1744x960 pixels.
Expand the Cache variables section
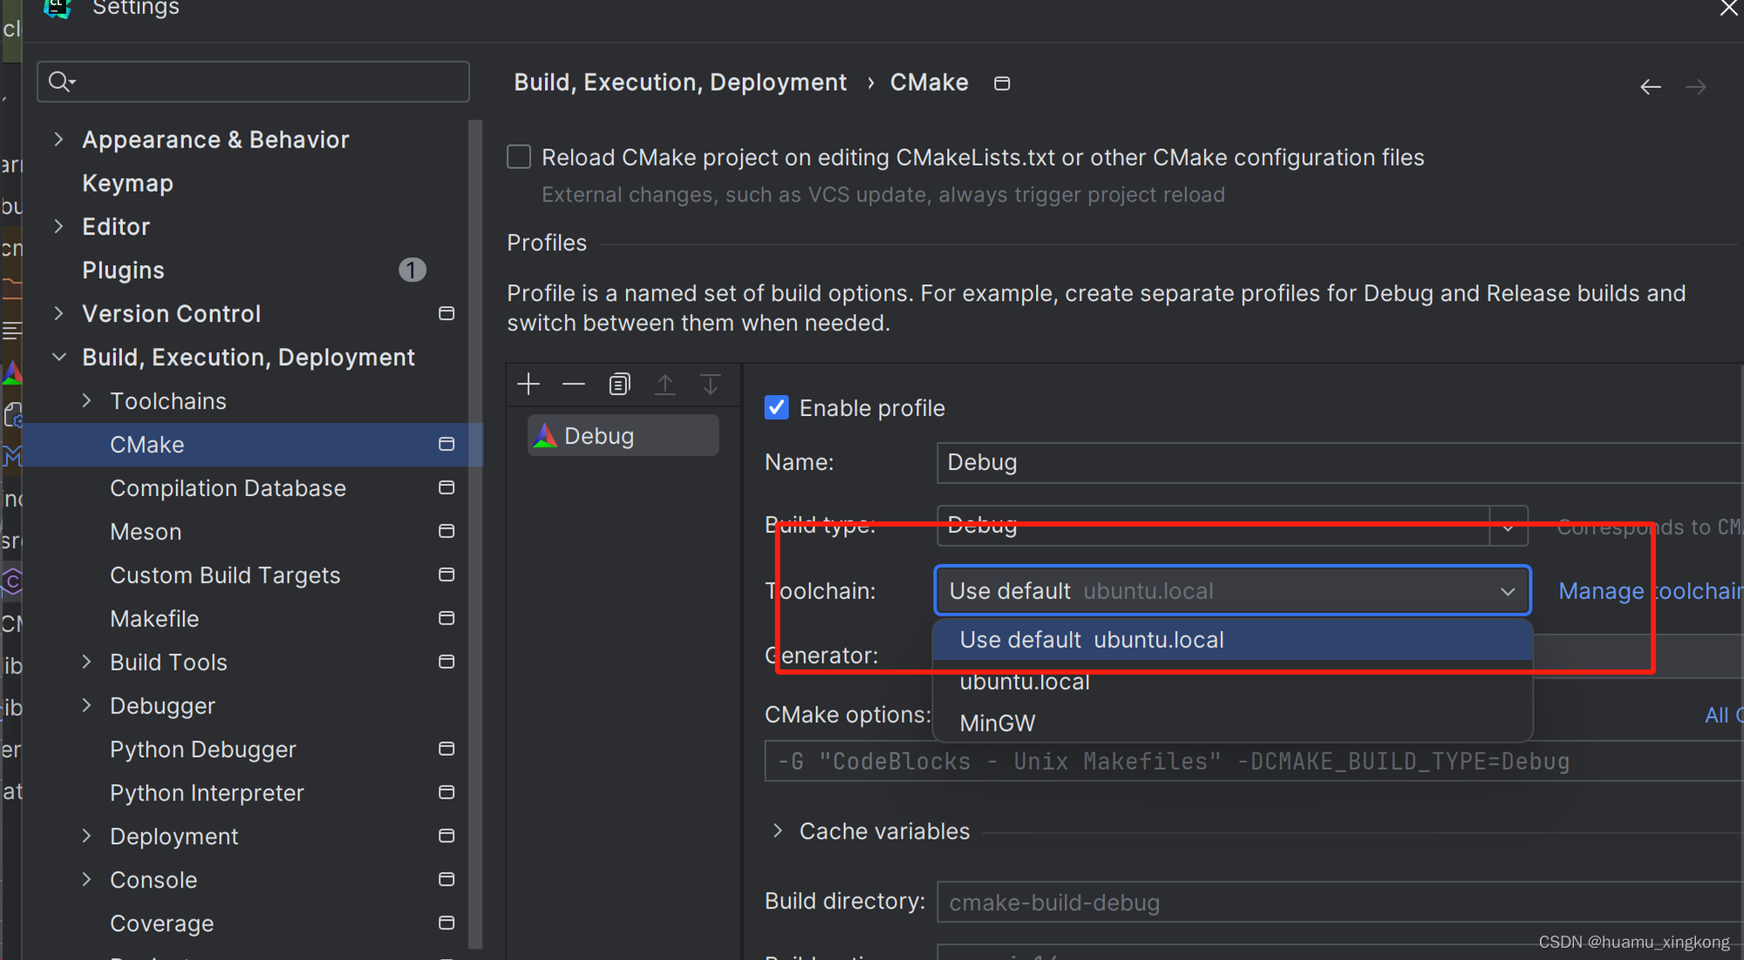778,831
